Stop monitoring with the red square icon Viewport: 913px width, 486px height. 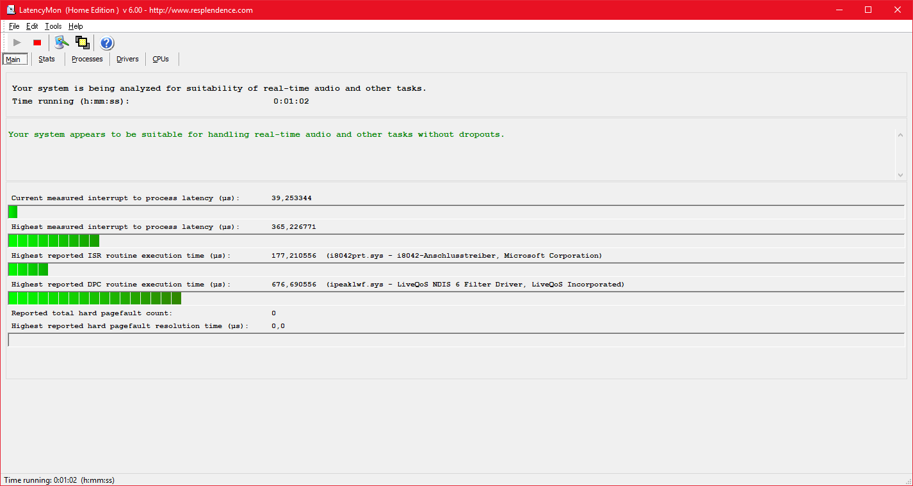pos(37,43)
